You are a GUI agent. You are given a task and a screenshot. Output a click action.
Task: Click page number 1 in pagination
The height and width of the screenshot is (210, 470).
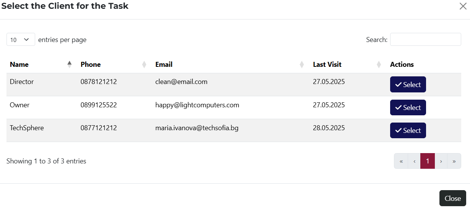[428, 161]
